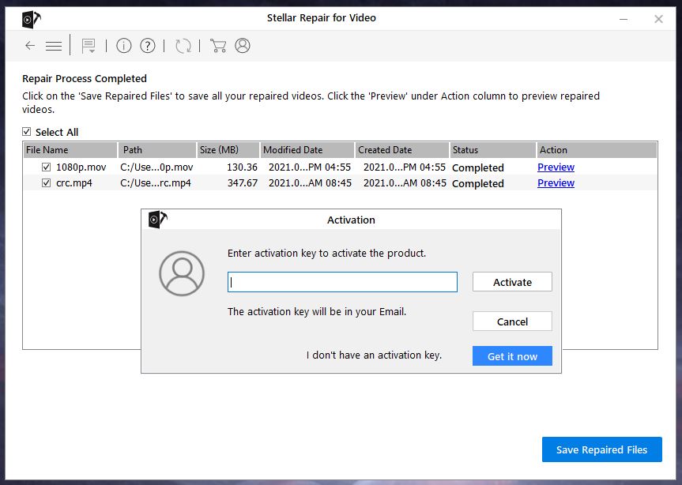Click Completed status of 1080p.mov
Viewport: 682px width, 485px height.
(478, 167)
